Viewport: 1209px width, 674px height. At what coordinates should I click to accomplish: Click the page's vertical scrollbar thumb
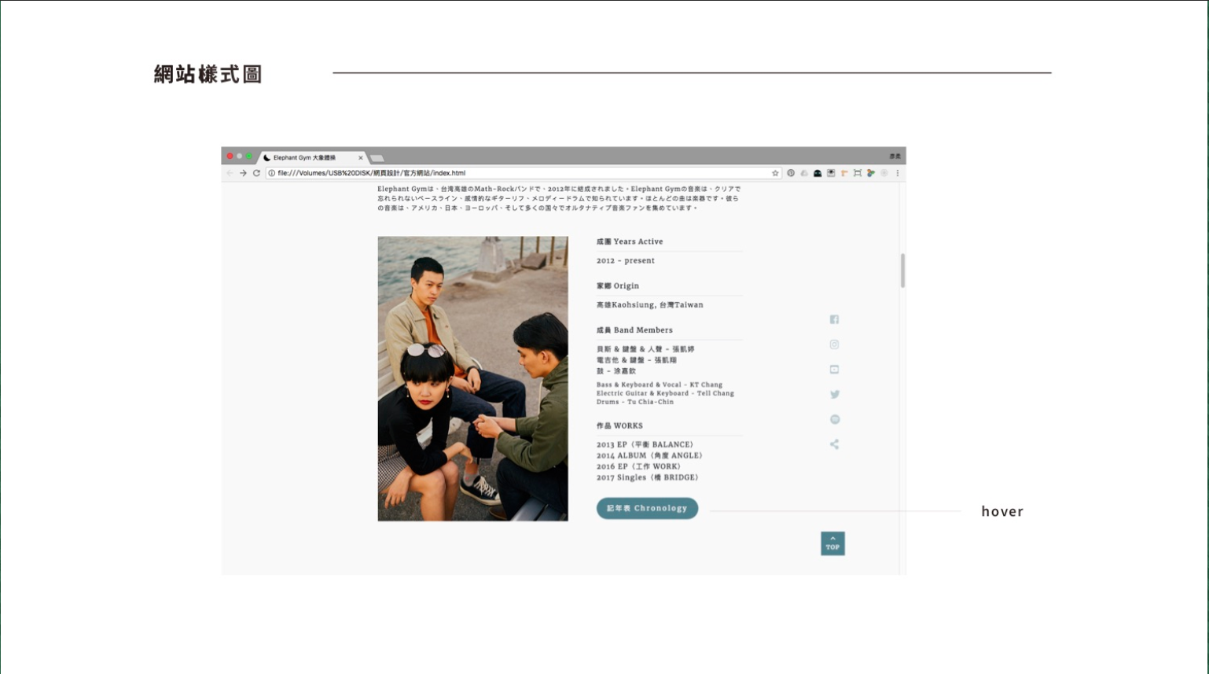pos(902,271)
